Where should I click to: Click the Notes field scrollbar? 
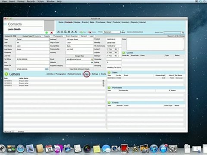click(x=184, y=44)
